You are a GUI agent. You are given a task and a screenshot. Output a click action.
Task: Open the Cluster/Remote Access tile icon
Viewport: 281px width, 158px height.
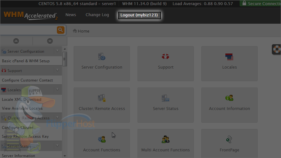[x=101, y=98]
